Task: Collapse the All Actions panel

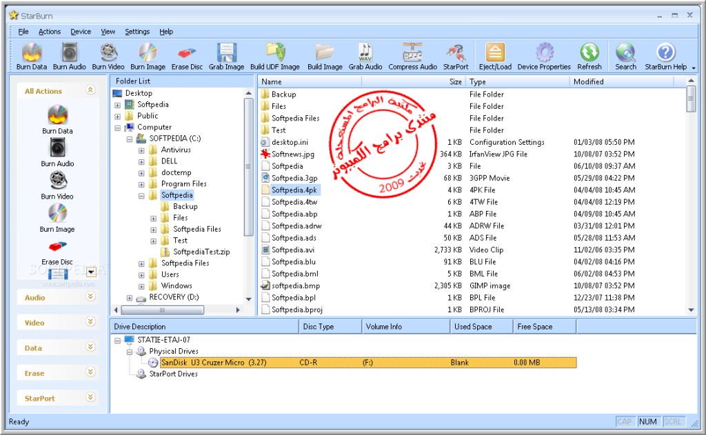Action: pyautogui.click(x=90, y=90)
